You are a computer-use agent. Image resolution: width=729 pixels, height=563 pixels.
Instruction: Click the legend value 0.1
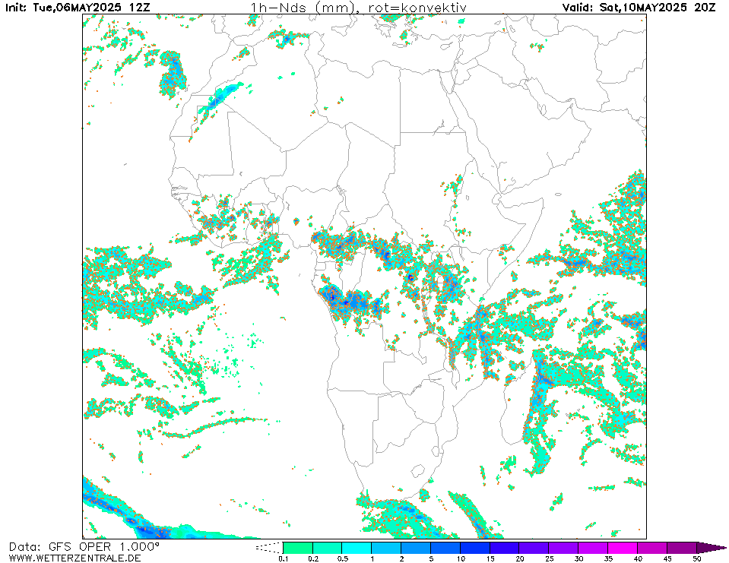pos(284,558)
